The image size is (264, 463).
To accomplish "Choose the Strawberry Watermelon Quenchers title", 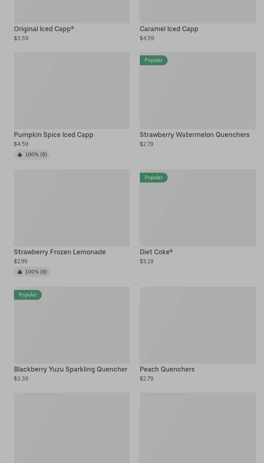I will (194, 135).
